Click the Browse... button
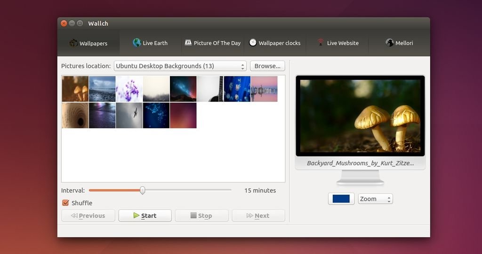This screenshot has height=254, width=482. coord(267,66)
